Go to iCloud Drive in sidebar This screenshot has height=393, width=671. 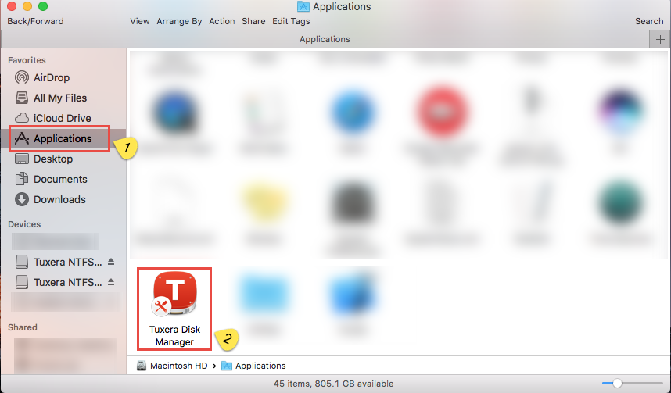point(62,118)
